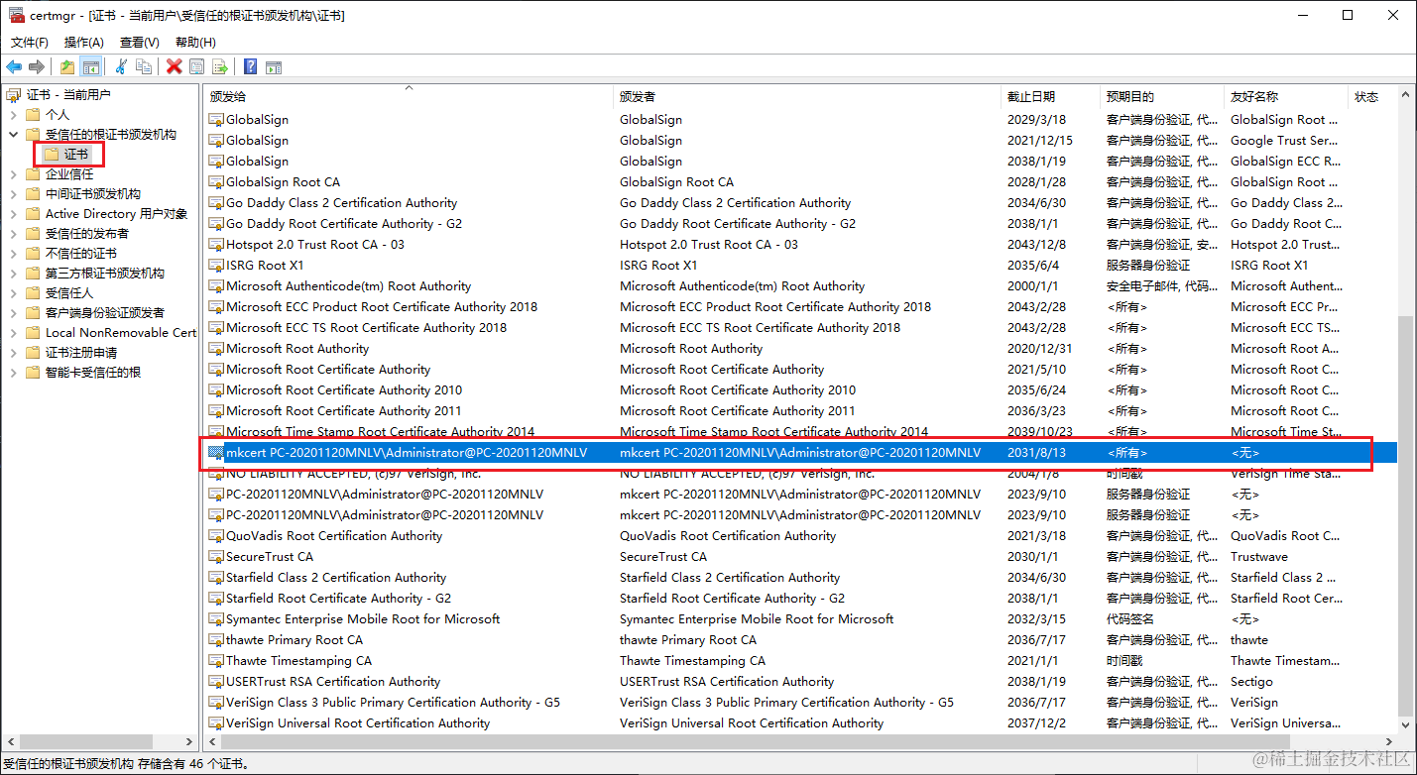Select 'Go Daddy Class 2 Certification Authority' issued-to text
Viewport: 1417px width, 775px height.
(341, 203)
